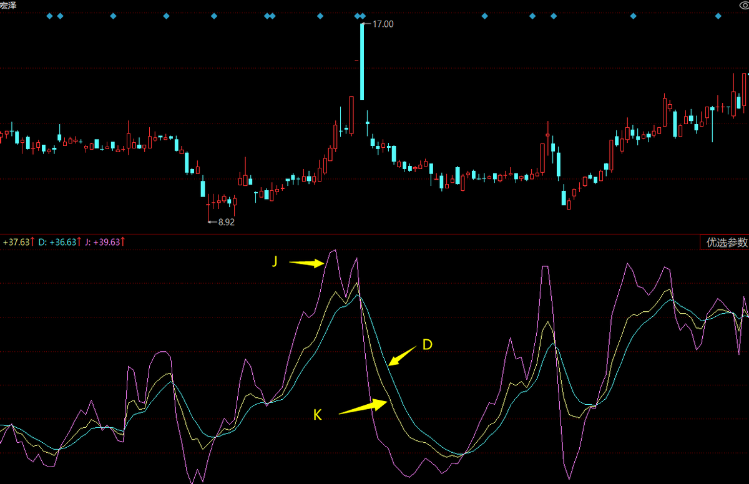Image resolution: width=749 pixels, height=484 pixels.
Task: Select the tall cyan candle peaking at 17.00
Action: coord(362,62)
